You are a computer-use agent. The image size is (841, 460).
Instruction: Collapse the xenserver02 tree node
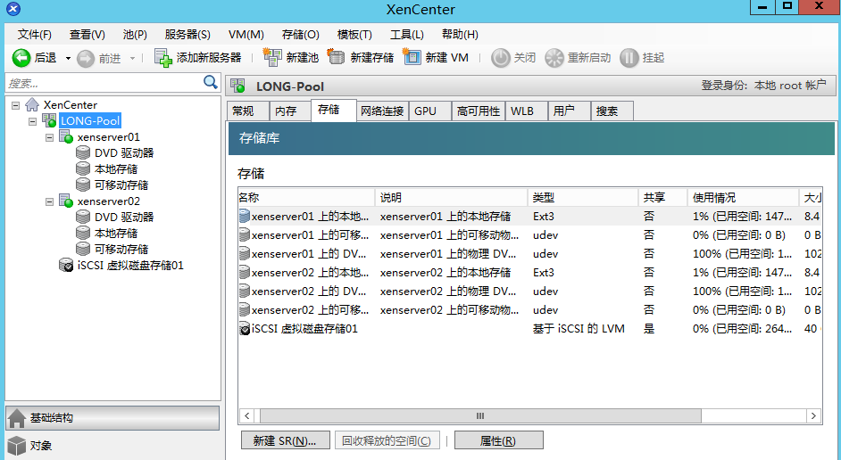[49, 201]
